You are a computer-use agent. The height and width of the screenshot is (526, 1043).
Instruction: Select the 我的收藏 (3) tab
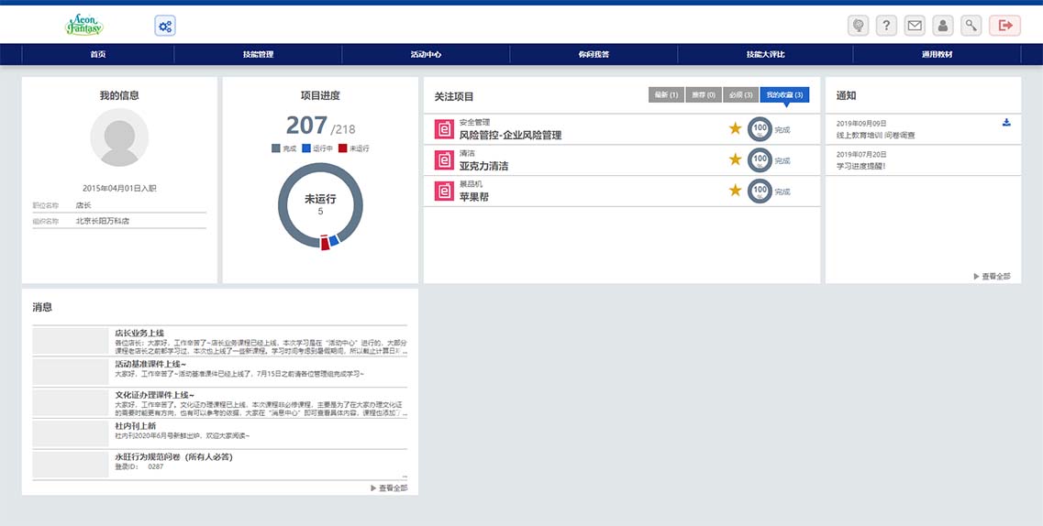pos(785,95)
